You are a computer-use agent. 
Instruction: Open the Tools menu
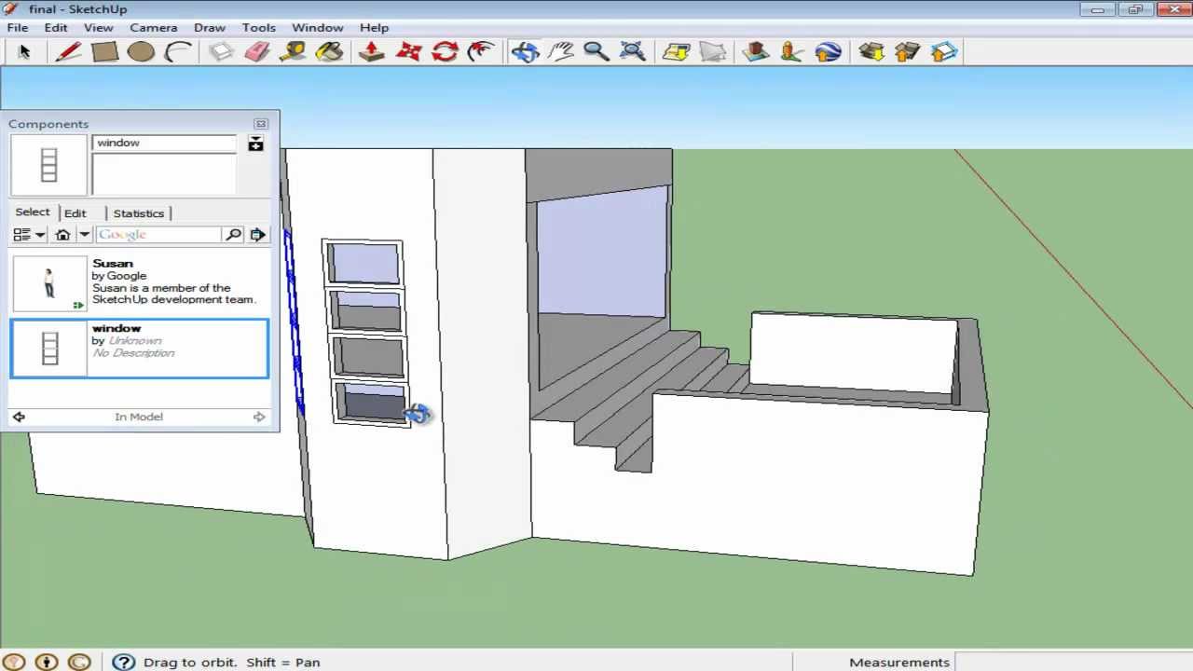click(259, 28)
